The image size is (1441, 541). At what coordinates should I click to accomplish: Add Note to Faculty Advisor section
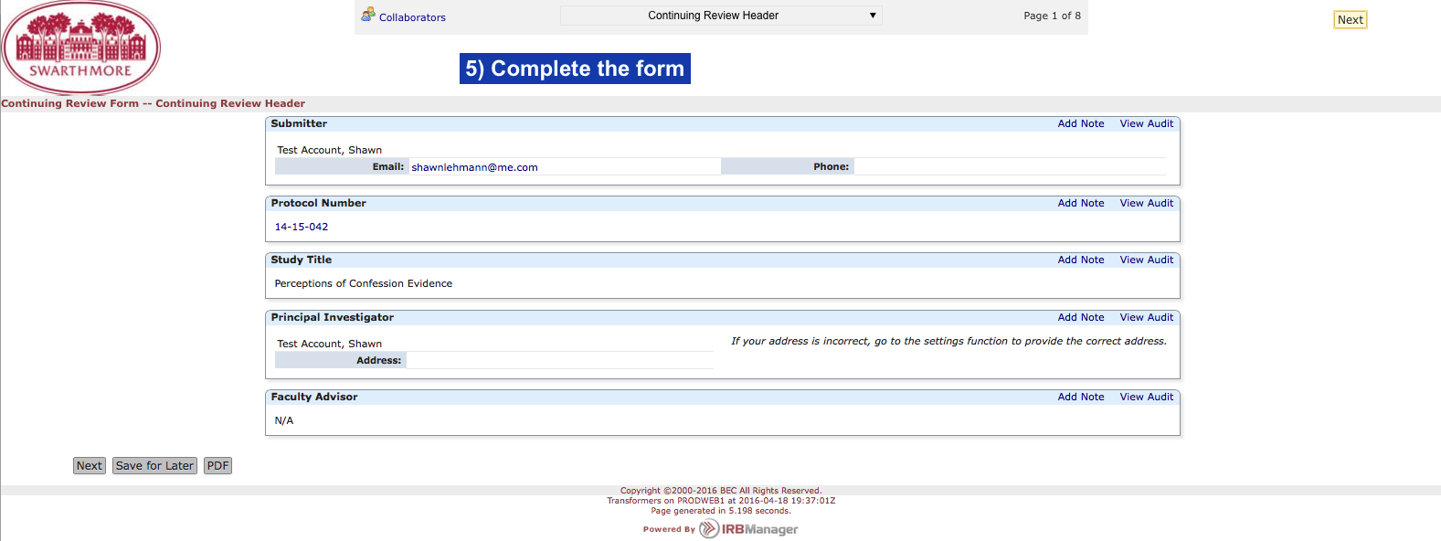coord(1081,398)
